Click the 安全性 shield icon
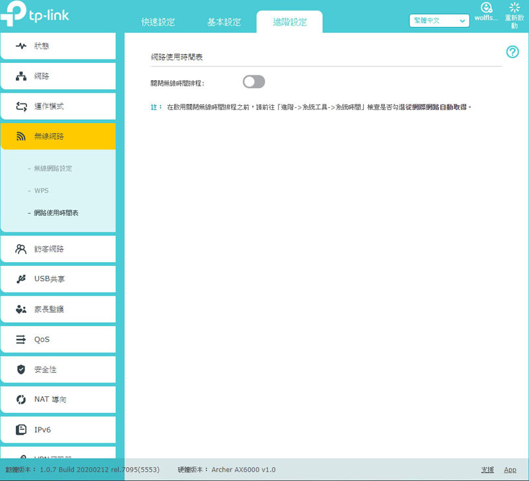Viewport: 529px width, 481px height. tap(21, 369)
